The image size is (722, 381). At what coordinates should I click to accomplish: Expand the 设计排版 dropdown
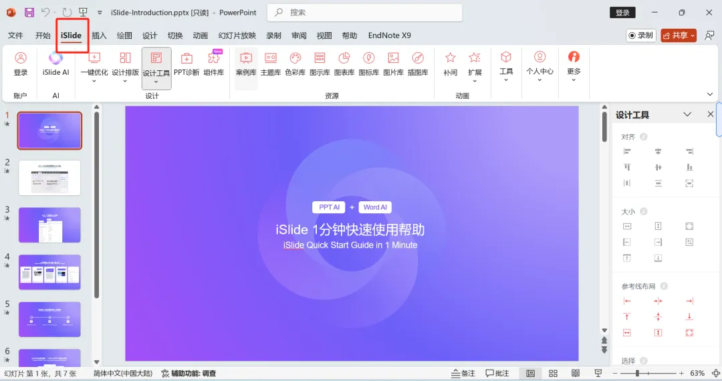click(125, 82)
